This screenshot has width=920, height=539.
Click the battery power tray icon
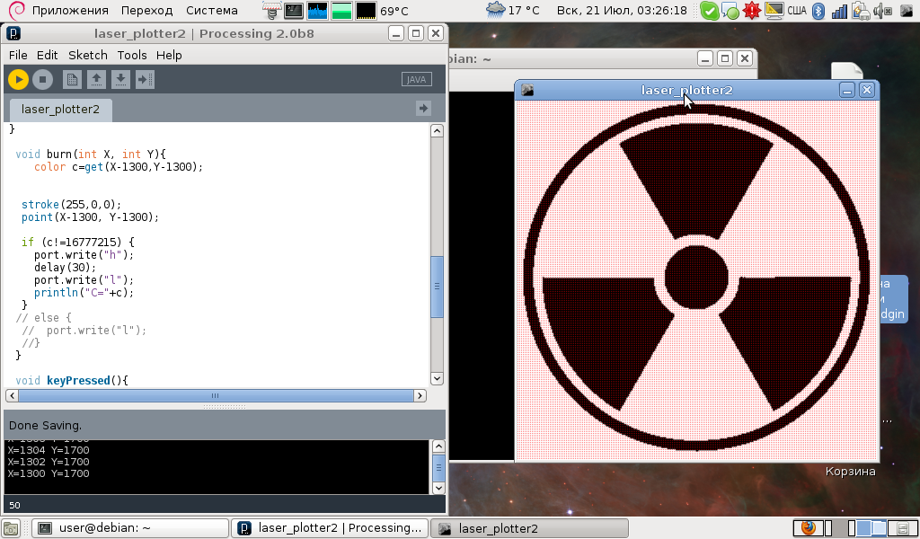pyautogui.click(x=861, y=11)
